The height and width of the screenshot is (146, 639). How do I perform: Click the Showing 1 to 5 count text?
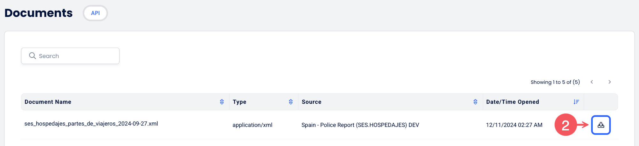pyautogui.click(x=555, y=82)
